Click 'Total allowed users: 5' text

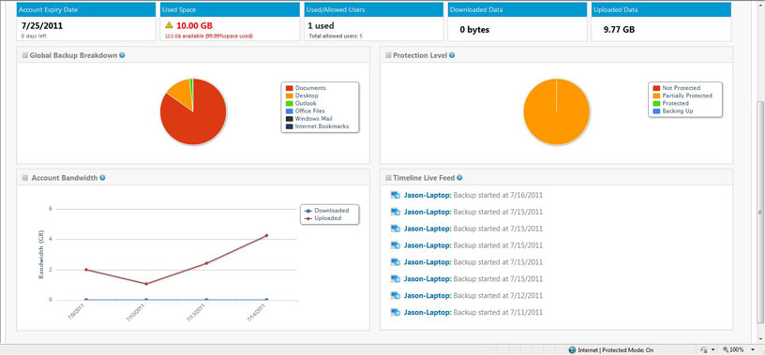pos(335,37)
